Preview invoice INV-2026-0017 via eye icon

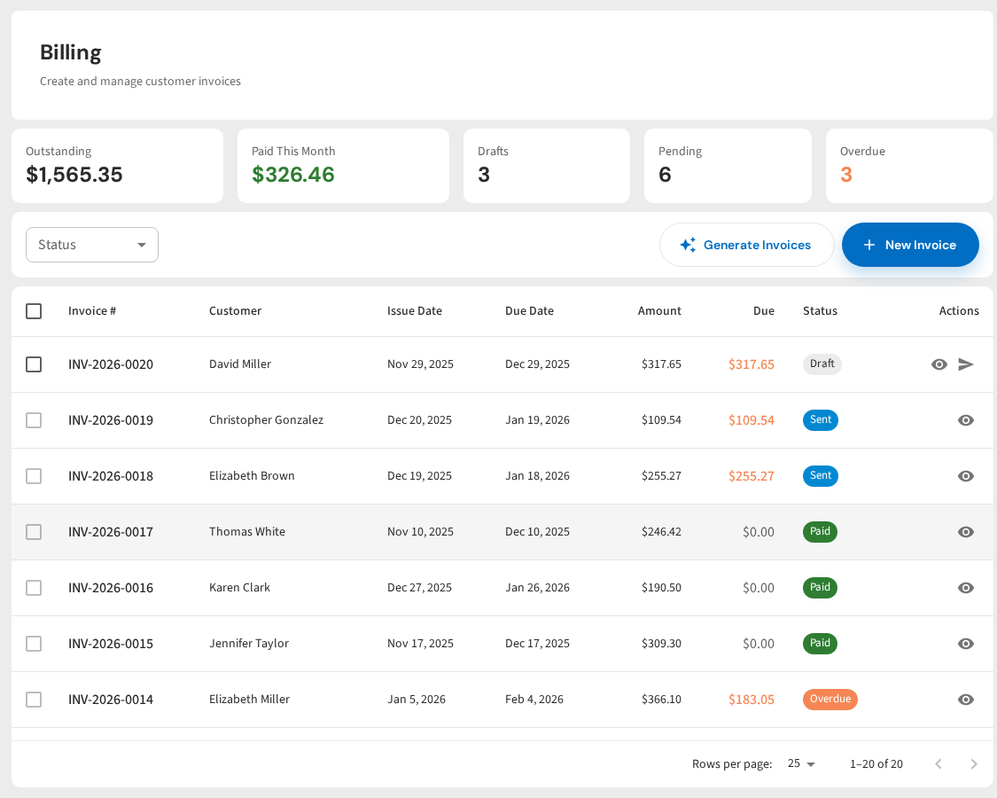(966, 532)
